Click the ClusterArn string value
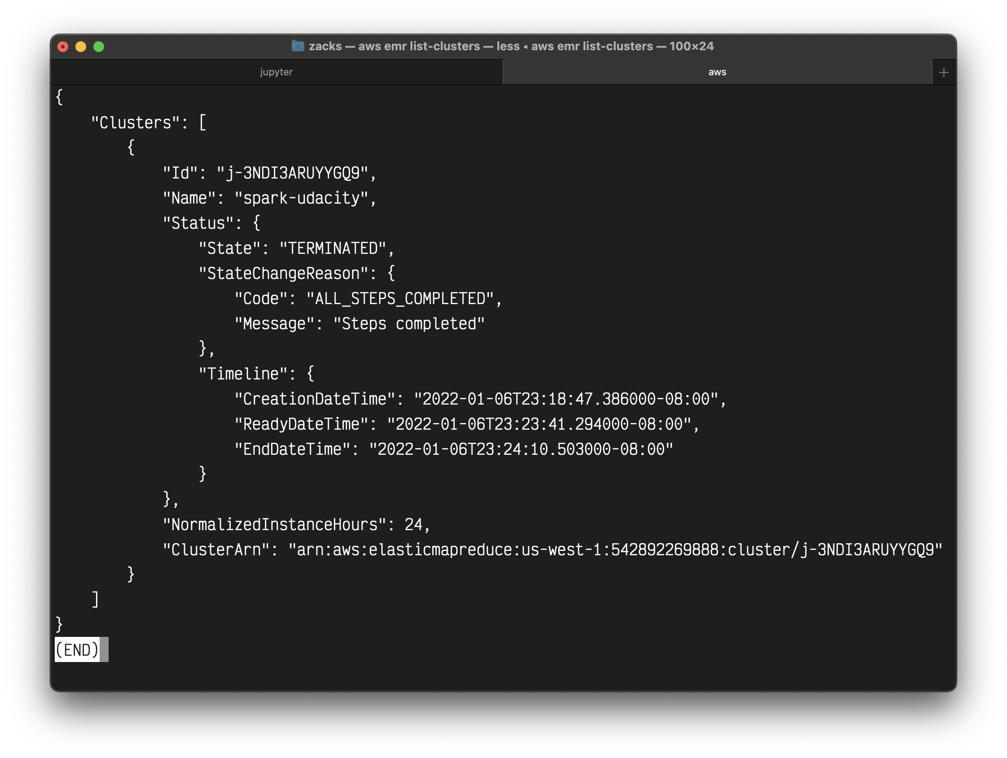1007x758 pixels. click(x=615, y=550)
